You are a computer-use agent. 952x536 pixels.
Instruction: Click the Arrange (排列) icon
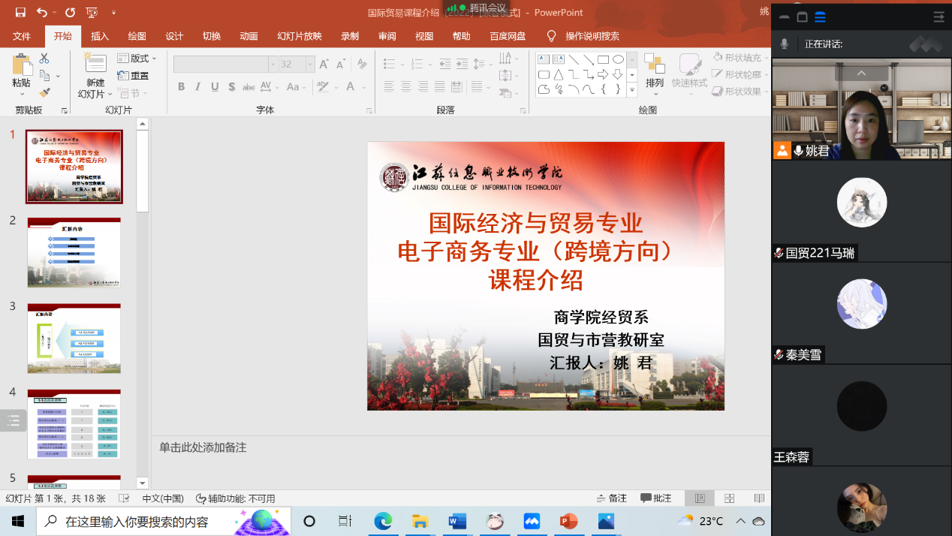click(654, 65)
